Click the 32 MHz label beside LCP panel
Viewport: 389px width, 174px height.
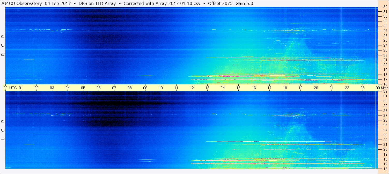(385, 91)
